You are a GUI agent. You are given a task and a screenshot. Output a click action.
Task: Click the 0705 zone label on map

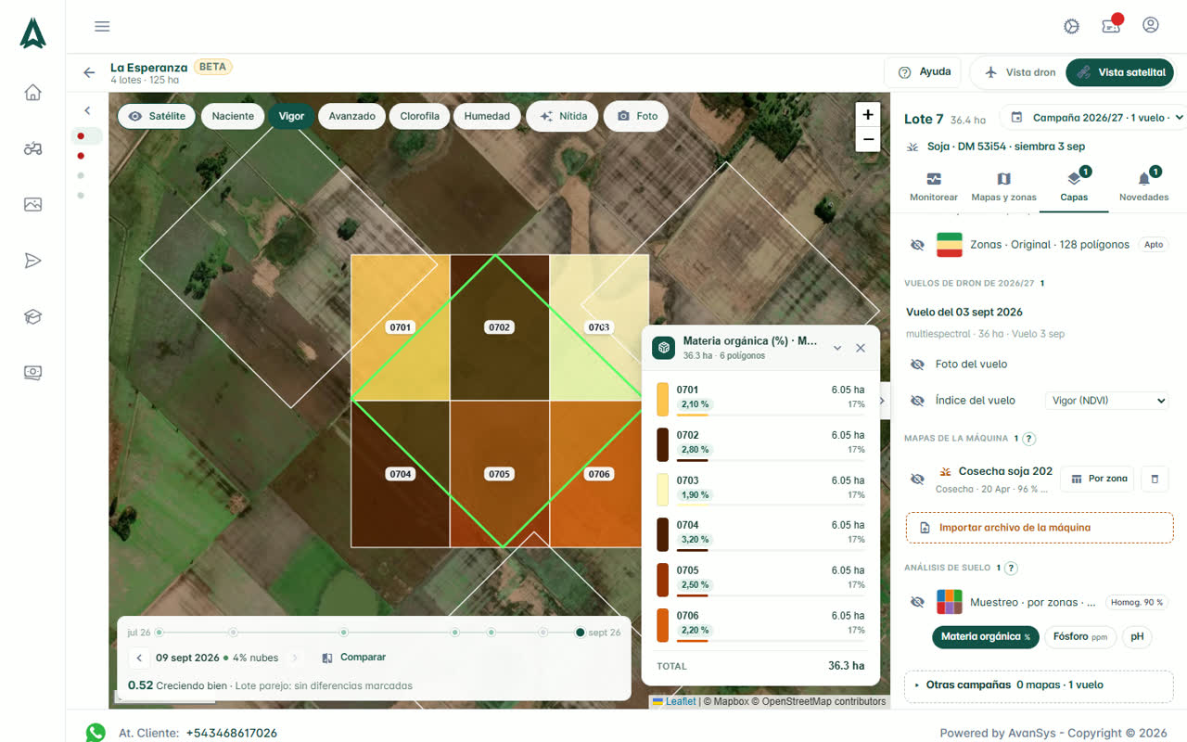click(499, 474)
